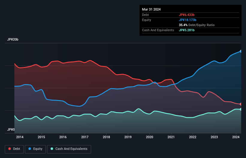Click the 2023 x-axis label
This screenshot has height=158, width=246.
(214, 137)
